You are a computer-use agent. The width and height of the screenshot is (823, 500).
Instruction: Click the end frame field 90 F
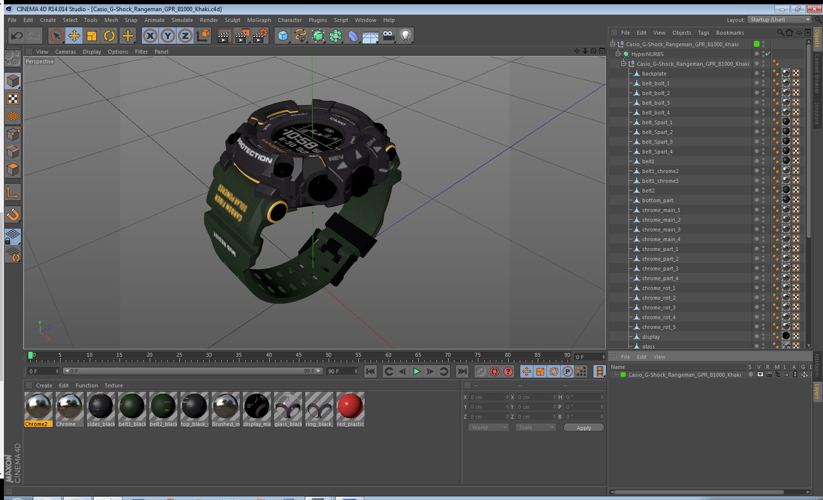click(342, 371)
